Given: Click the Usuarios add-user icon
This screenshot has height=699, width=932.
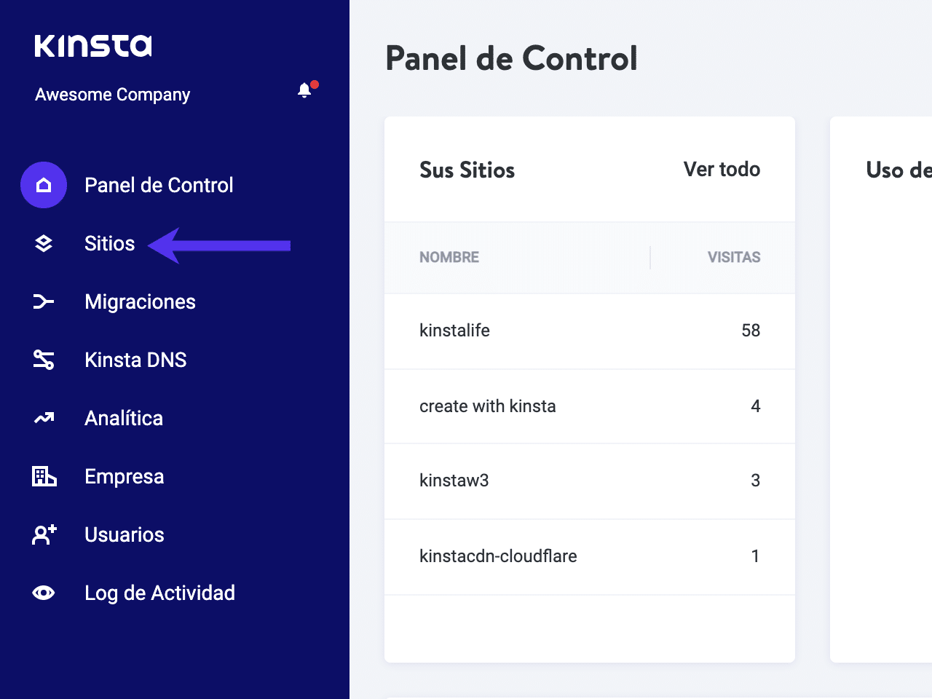Looking at the screenshot, I should (44, 534).
